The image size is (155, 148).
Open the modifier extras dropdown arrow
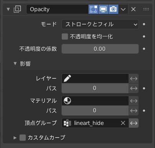pos(123,9)
